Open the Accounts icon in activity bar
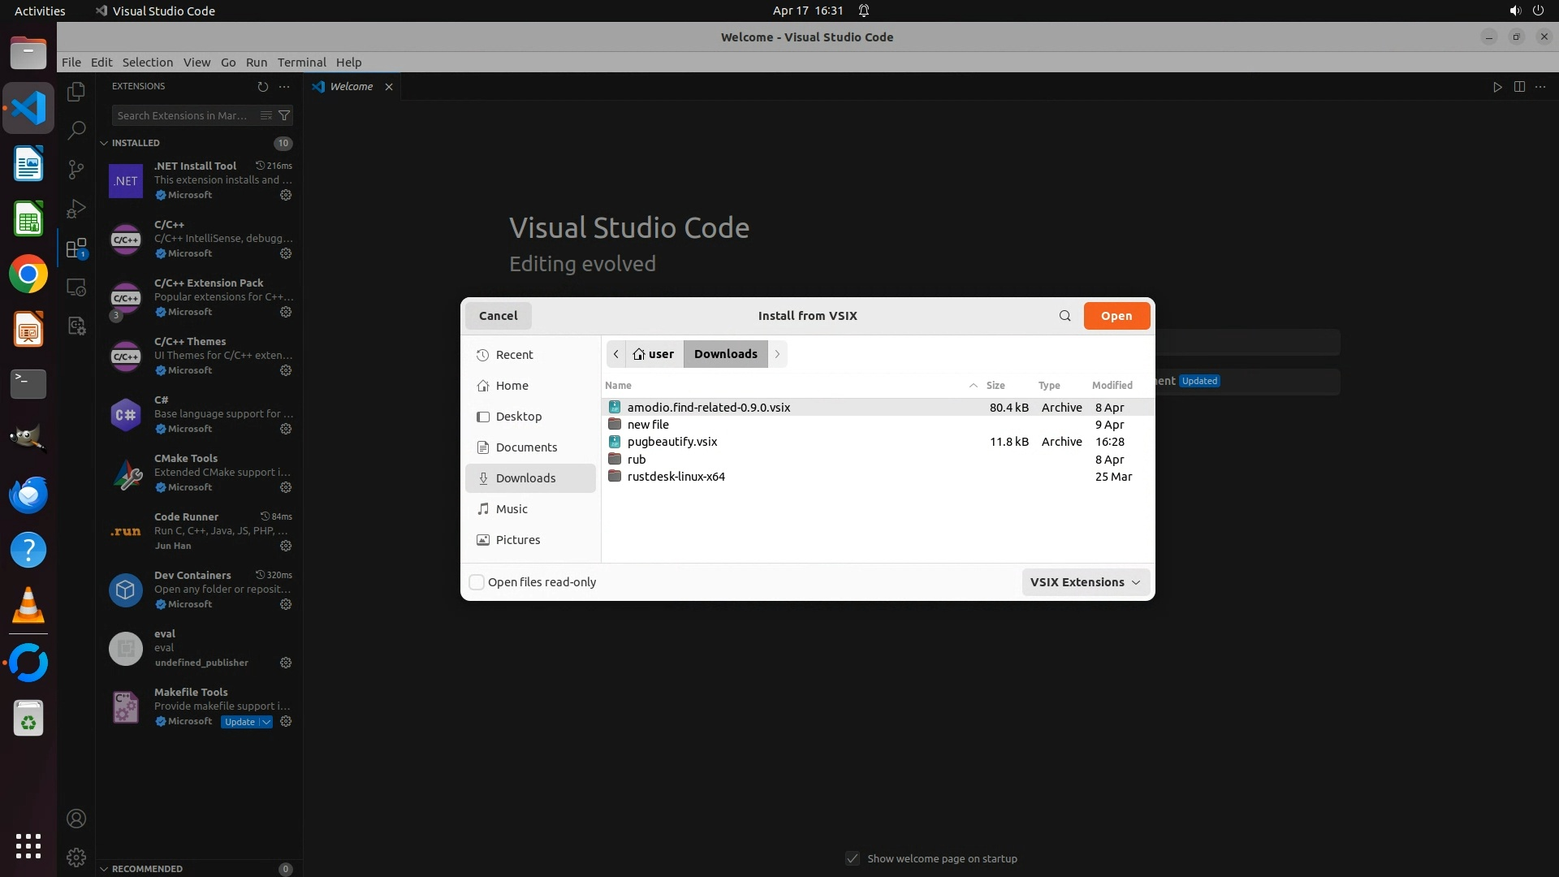This screenshot has height=877, width=1559. (76, 819)
